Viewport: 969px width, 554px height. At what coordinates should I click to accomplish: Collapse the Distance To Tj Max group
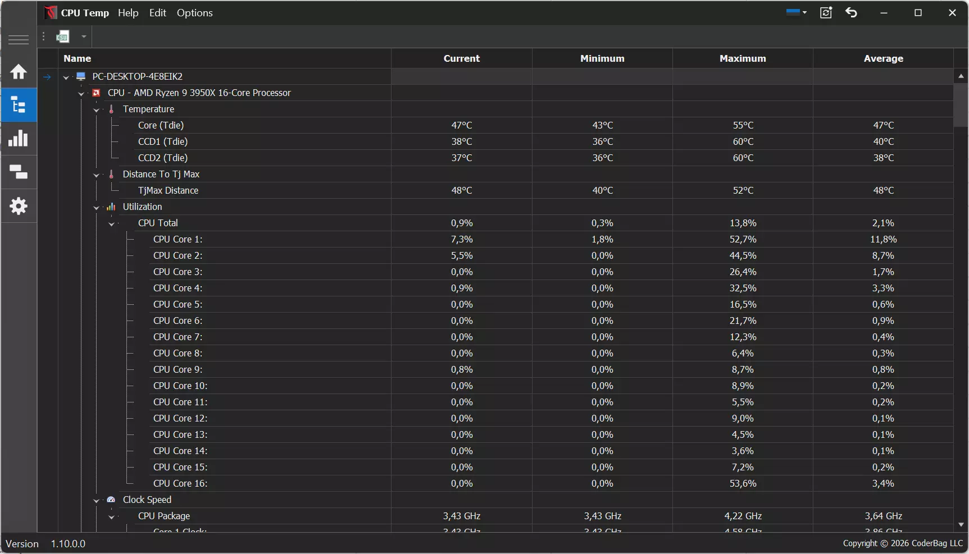pos(97,175)
